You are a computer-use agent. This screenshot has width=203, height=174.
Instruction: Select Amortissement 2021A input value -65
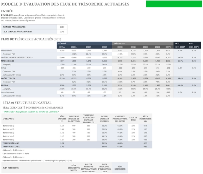click(x=88, y=93)
